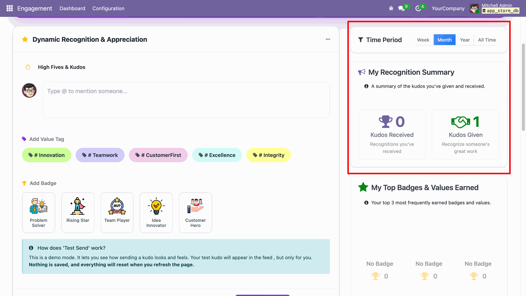526x296 pixels.
Task: Open the three-dot options menu
Action: pyautogui.click(x=328, y=39)
